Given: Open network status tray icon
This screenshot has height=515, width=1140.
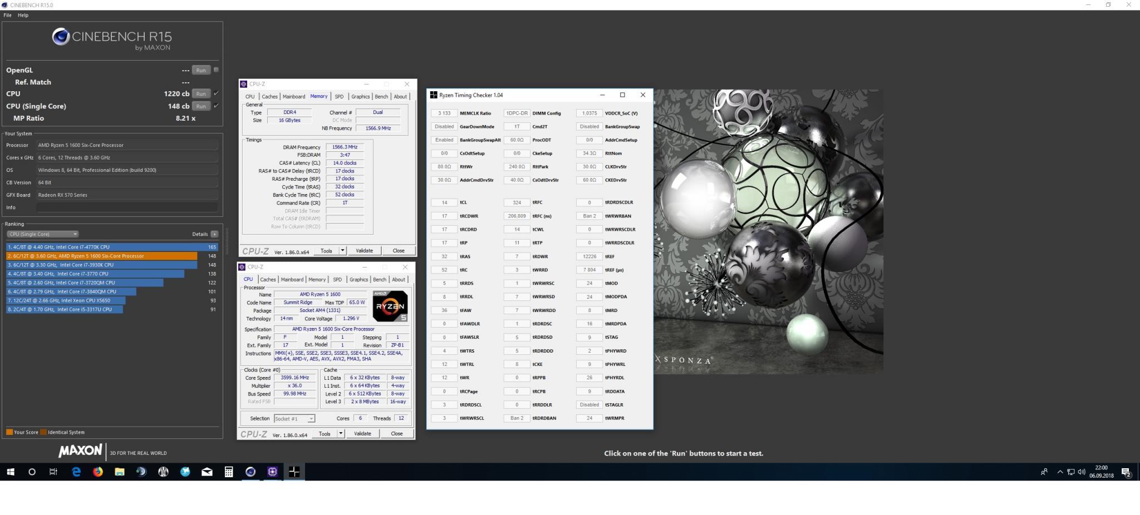Looking at the screenshot, I should tap(1070, 472).
